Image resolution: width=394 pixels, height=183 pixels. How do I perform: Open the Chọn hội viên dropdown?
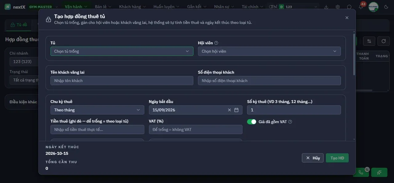coord(269,51)
